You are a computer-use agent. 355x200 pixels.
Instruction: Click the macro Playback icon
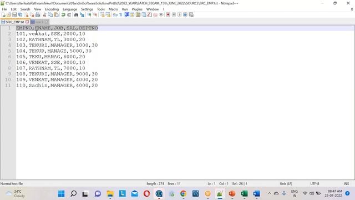[x=180, y=15]
